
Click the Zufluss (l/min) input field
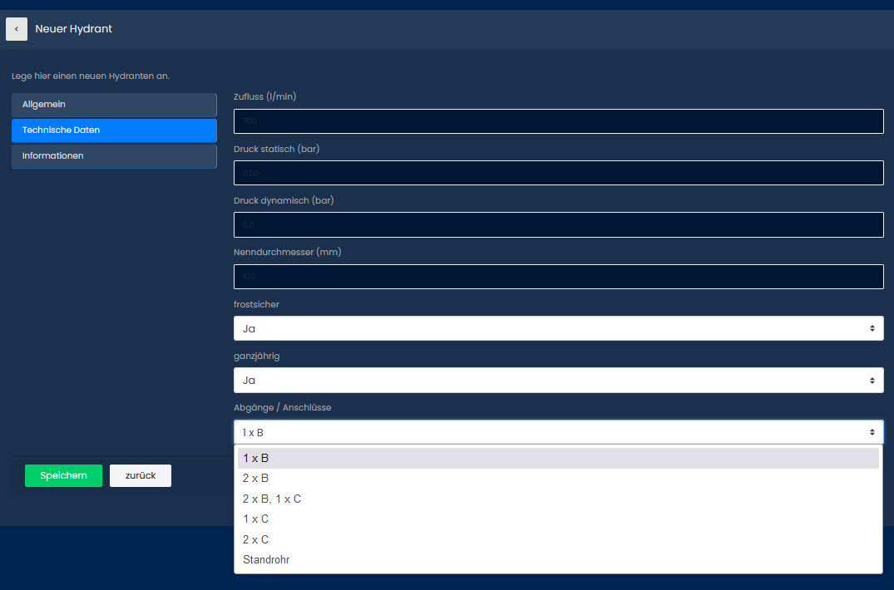point(559,121)
